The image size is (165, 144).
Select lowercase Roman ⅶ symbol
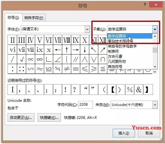[x=22, y=50]
